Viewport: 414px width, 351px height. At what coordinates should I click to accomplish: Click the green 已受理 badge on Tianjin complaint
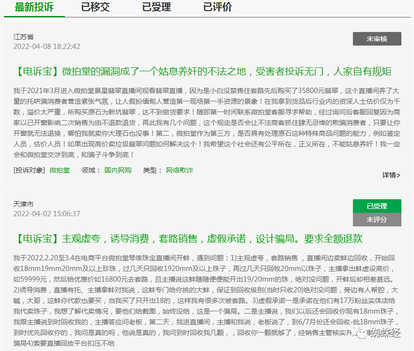pyautogui.click(x=377, y=206)
